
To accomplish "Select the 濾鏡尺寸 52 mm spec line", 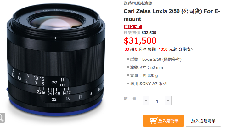I will coord(146,67).
